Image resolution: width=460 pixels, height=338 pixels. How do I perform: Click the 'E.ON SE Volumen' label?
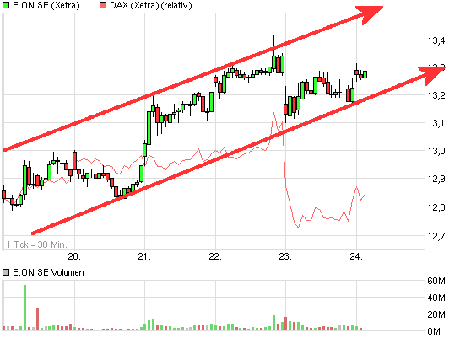48,272
